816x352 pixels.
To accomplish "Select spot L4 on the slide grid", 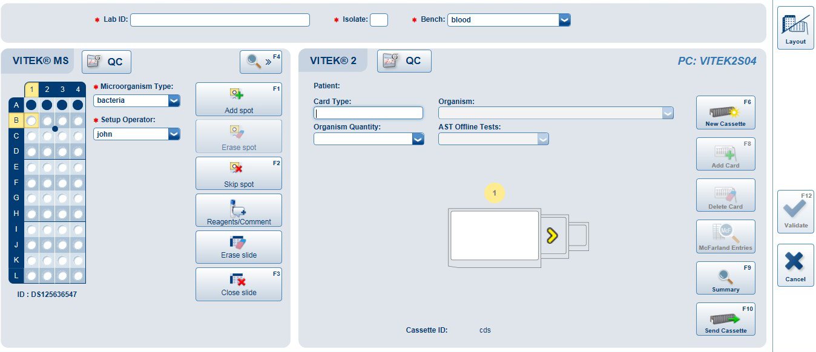I will click(78, 276).
